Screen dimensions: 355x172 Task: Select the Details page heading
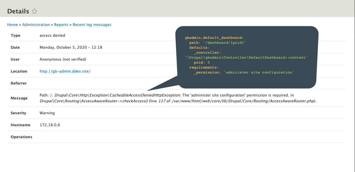[18, 11]
